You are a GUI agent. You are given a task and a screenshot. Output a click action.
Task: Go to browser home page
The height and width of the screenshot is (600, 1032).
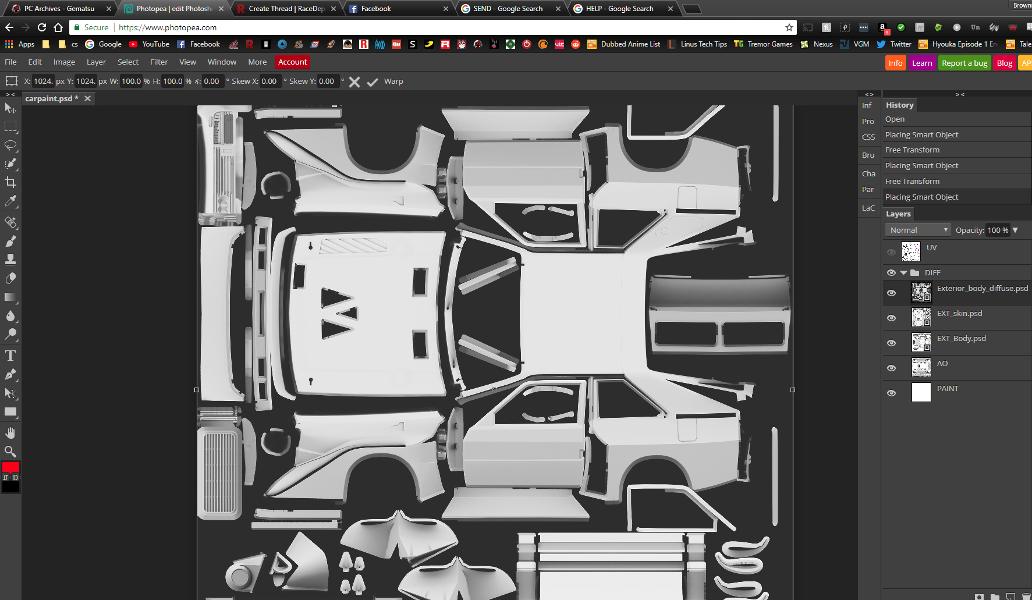(x=58, y=27)
